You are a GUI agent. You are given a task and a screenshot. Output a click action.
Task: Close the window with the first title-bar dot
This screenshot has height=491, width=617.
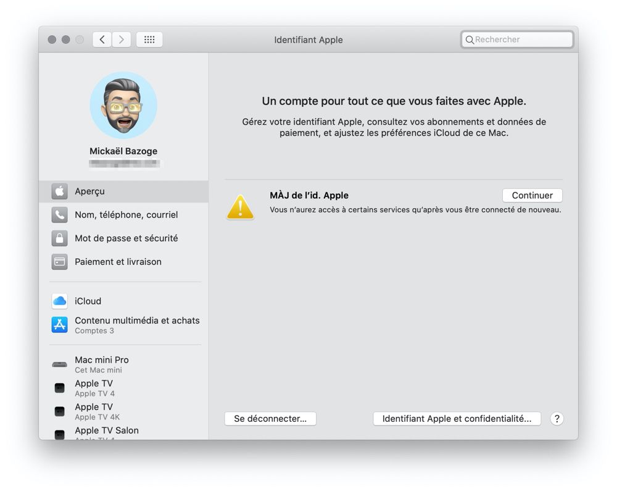[x=52, y=40]
